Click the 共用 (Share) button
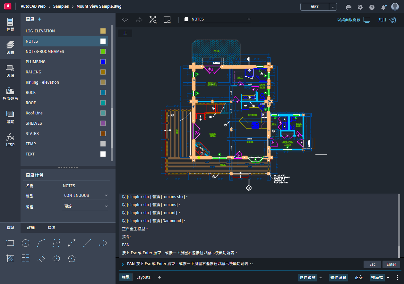404x284 pixels. [x=387, y=20]
